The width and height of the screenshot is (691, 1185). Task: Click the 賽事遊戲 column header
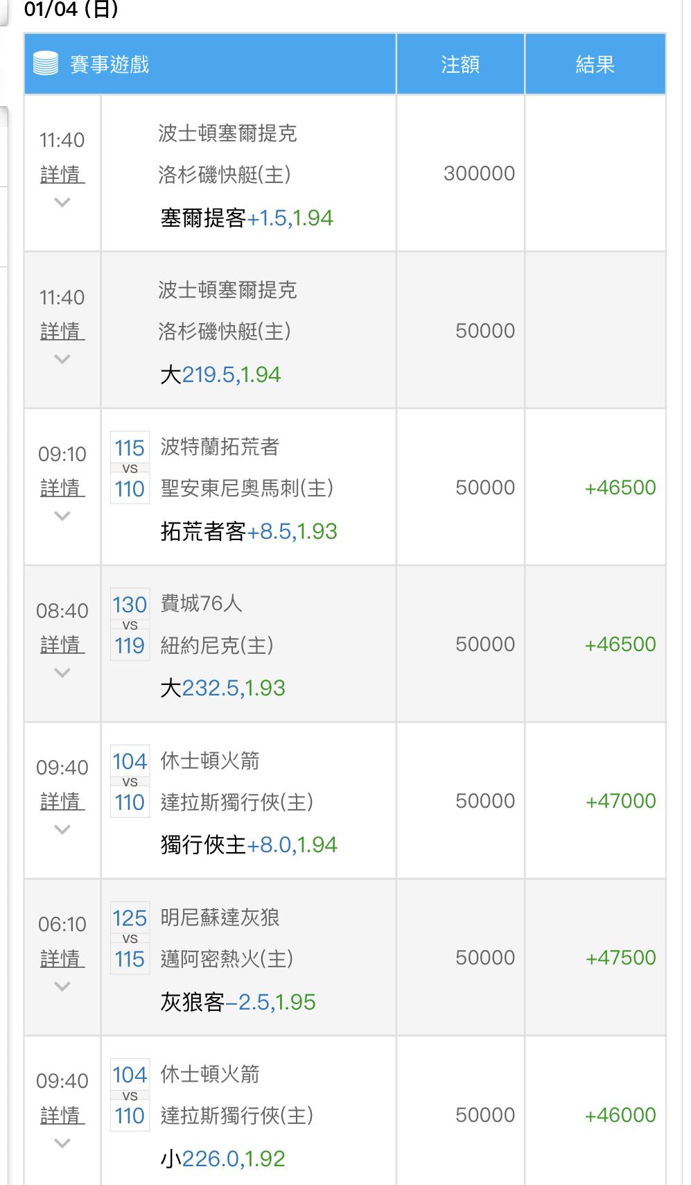110,64
